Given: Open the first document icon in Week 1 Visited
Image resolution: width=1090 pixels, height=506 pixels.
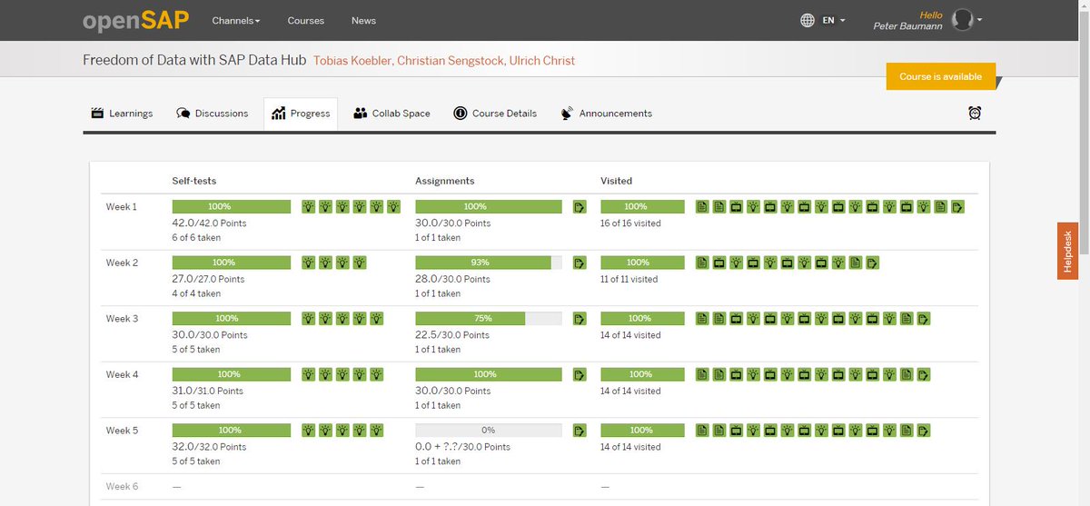Looking at the screenshot, I should click(x=702, y=207).
